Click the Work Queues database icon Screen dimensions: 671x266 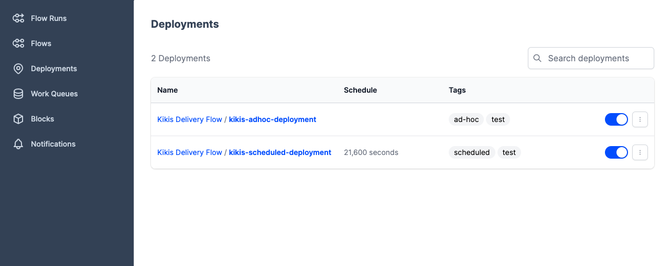[x=18, y=94]
